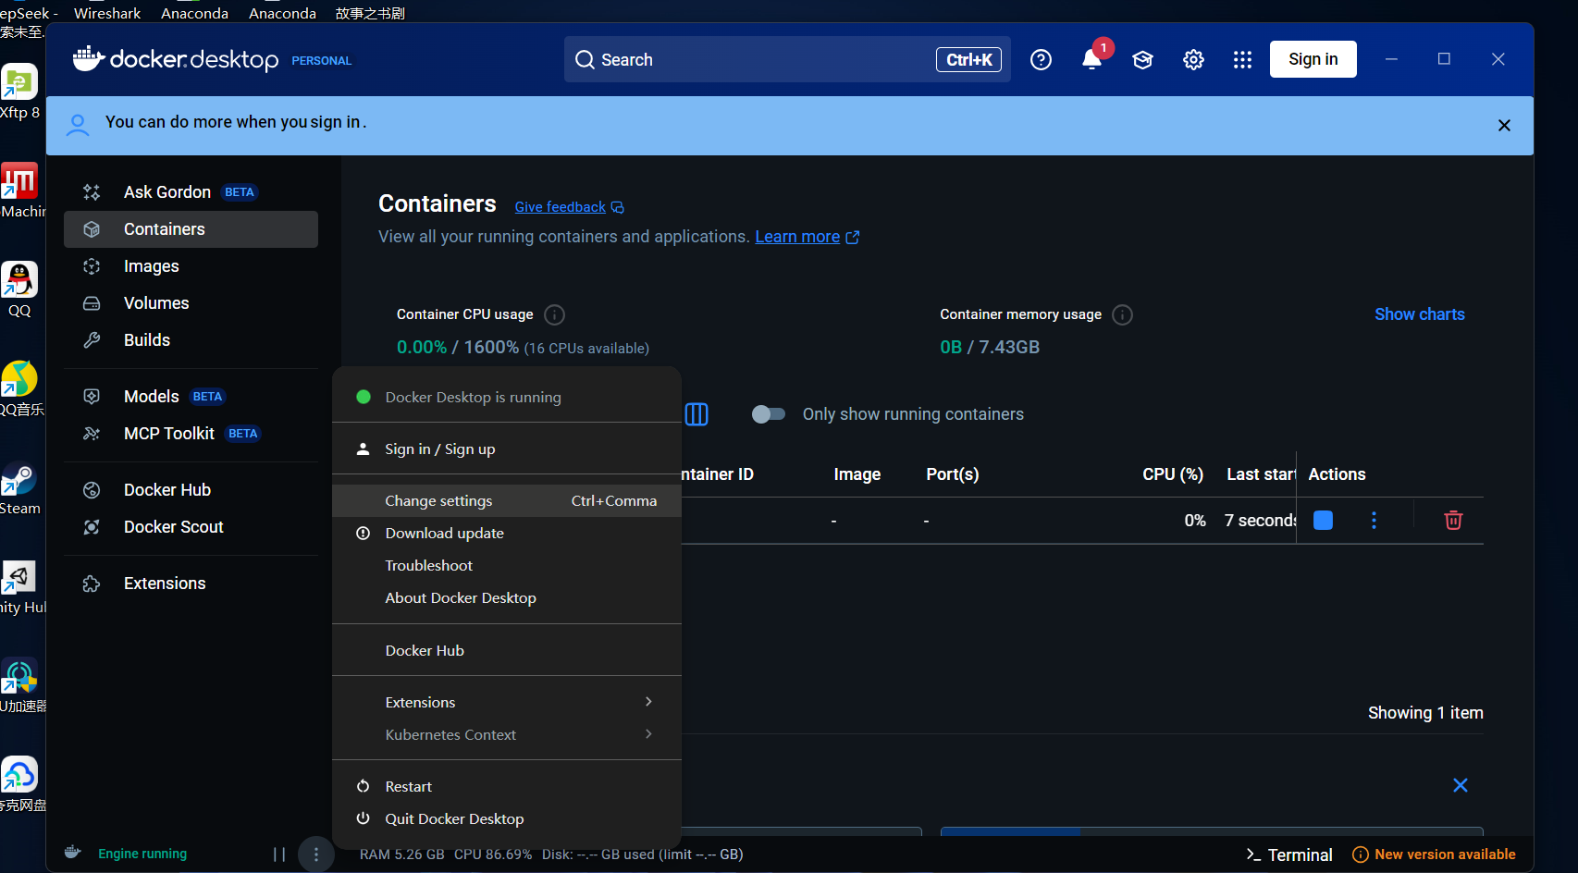Click the column layout icon

coord(697,414)
